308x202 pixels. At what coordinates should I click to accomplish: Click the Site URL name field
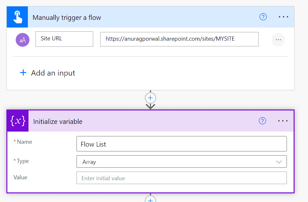pos(64,39)
